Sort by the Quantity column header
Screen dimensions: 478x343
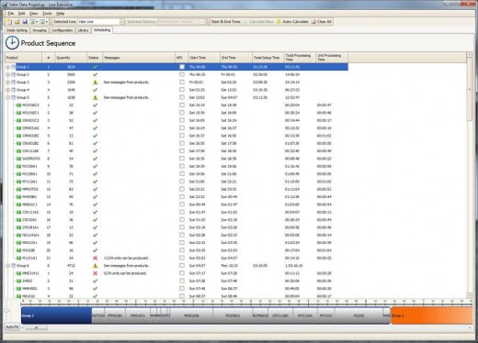point(71,58)
